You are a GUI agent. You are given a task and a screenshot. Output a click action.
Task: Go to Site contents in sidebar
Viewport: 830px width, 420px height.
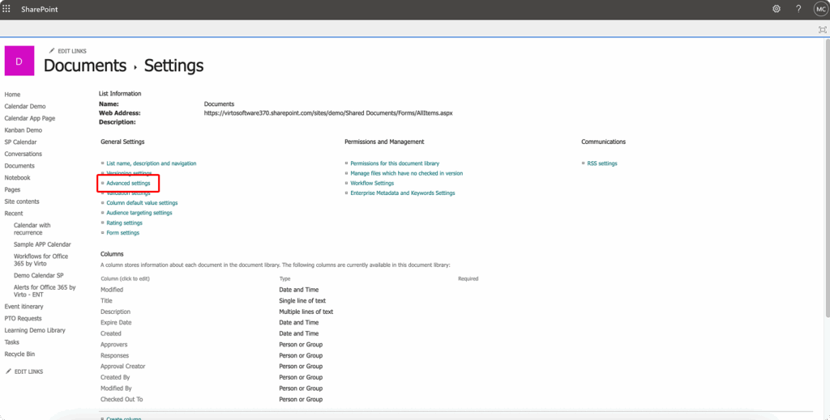pos(22,202)
